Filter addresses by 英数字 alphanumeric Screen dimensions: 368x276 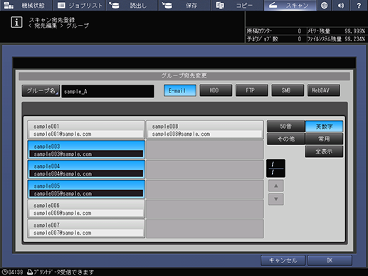pos(324,127)
